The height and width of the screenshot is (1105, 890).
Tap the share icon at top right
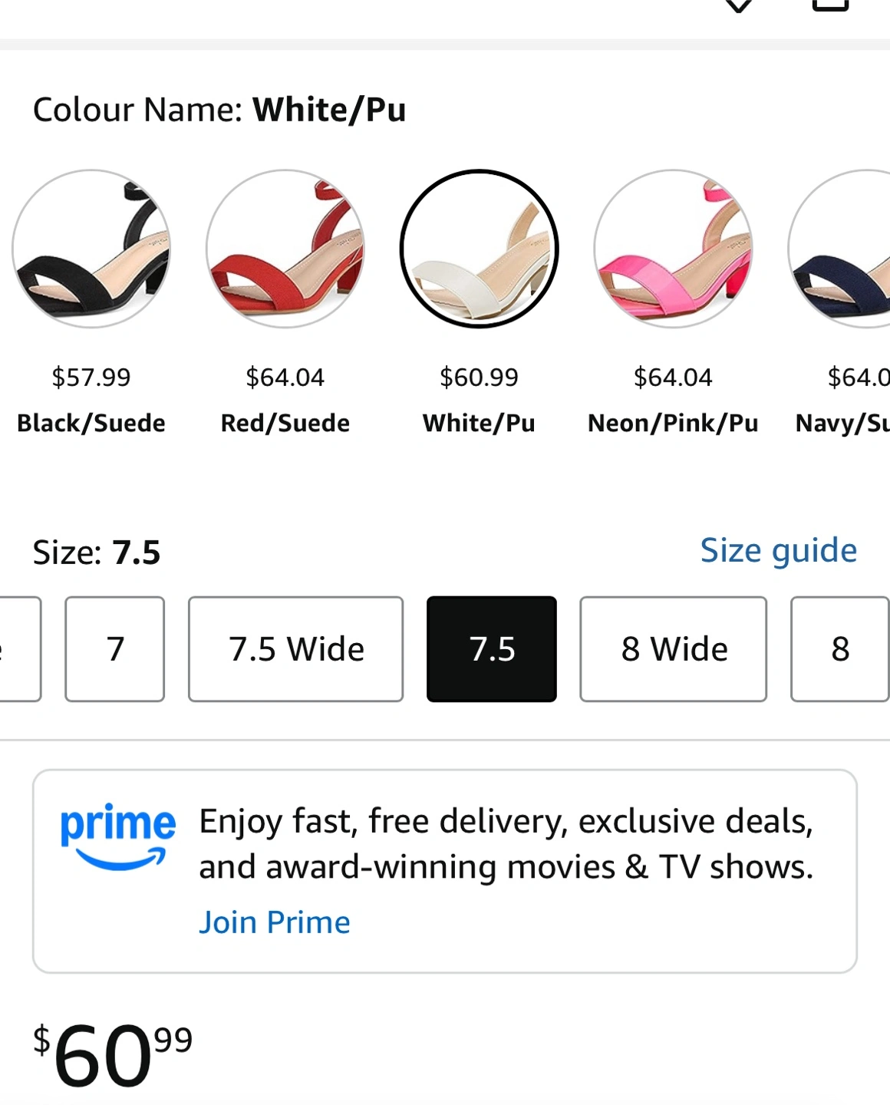830,5
